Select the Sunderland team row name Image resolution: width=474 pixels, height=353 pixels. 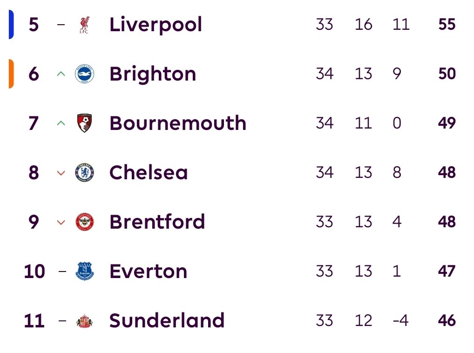[167, 320]
